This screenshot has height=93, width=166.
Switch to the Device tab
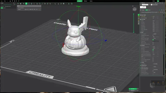click(91, 1)
